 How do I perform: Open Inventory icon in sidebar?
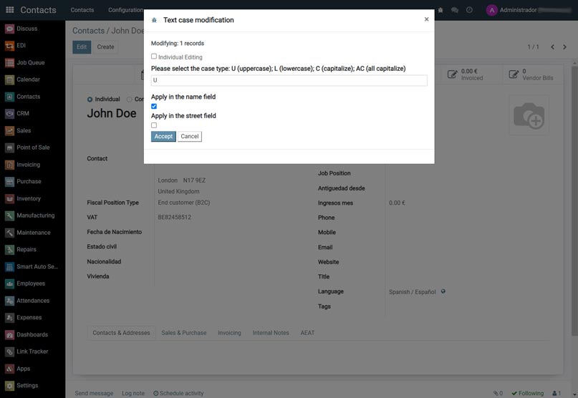coord(9,198)
